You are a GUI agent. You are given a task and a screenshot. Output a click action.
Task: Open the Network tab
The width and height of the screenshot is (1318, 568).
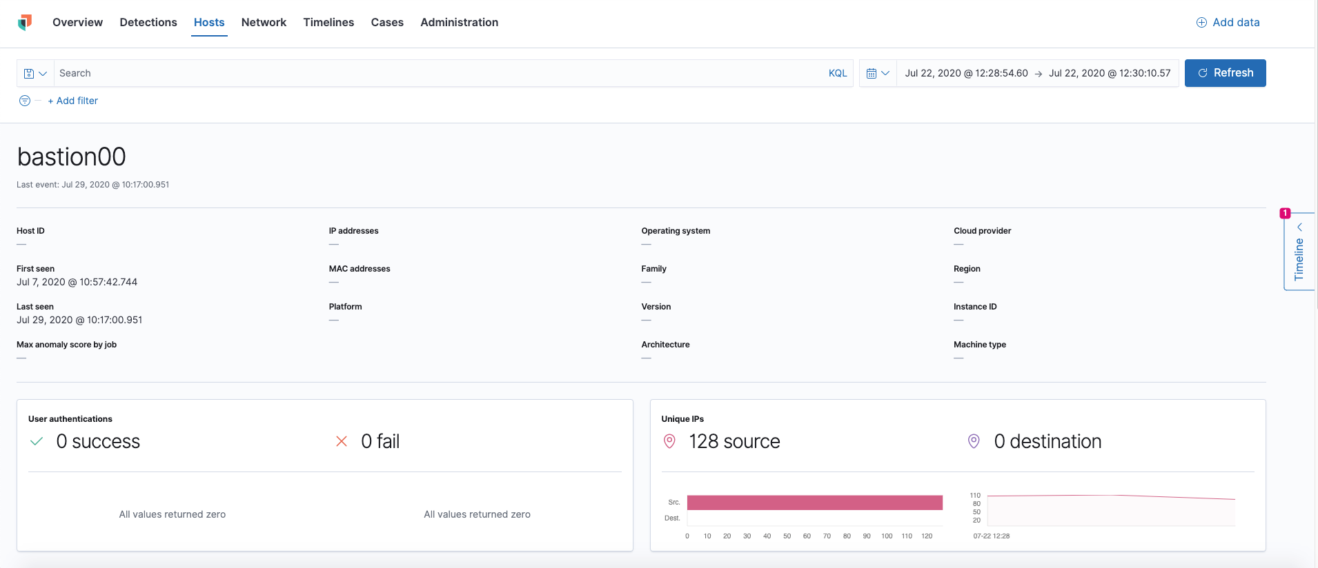click(264, 23)
